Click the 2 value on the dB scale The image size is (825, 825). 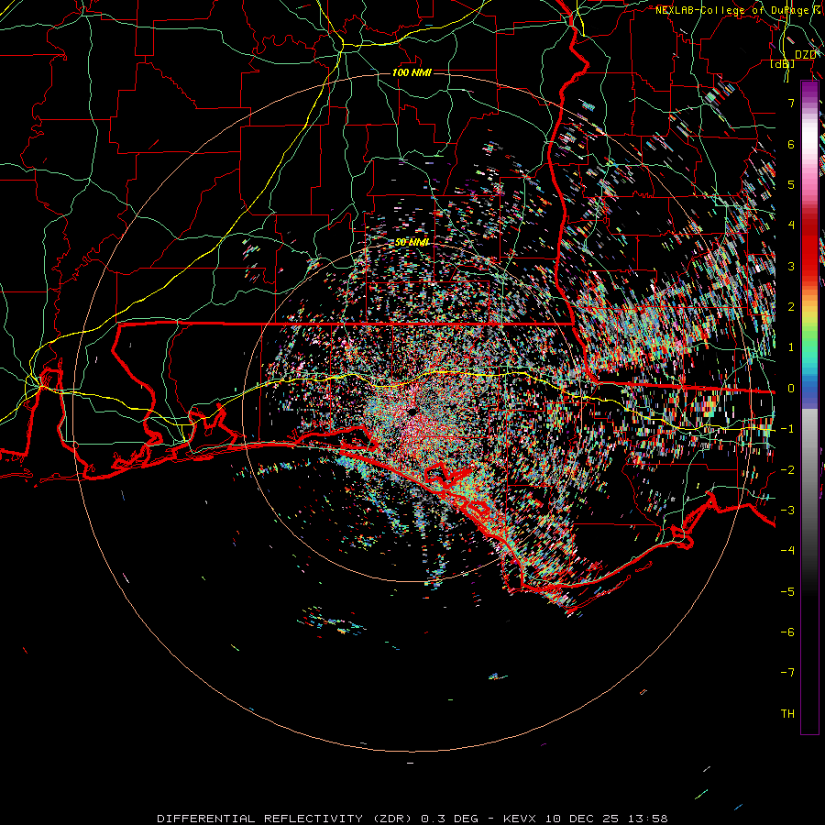[x=791, y=307]
